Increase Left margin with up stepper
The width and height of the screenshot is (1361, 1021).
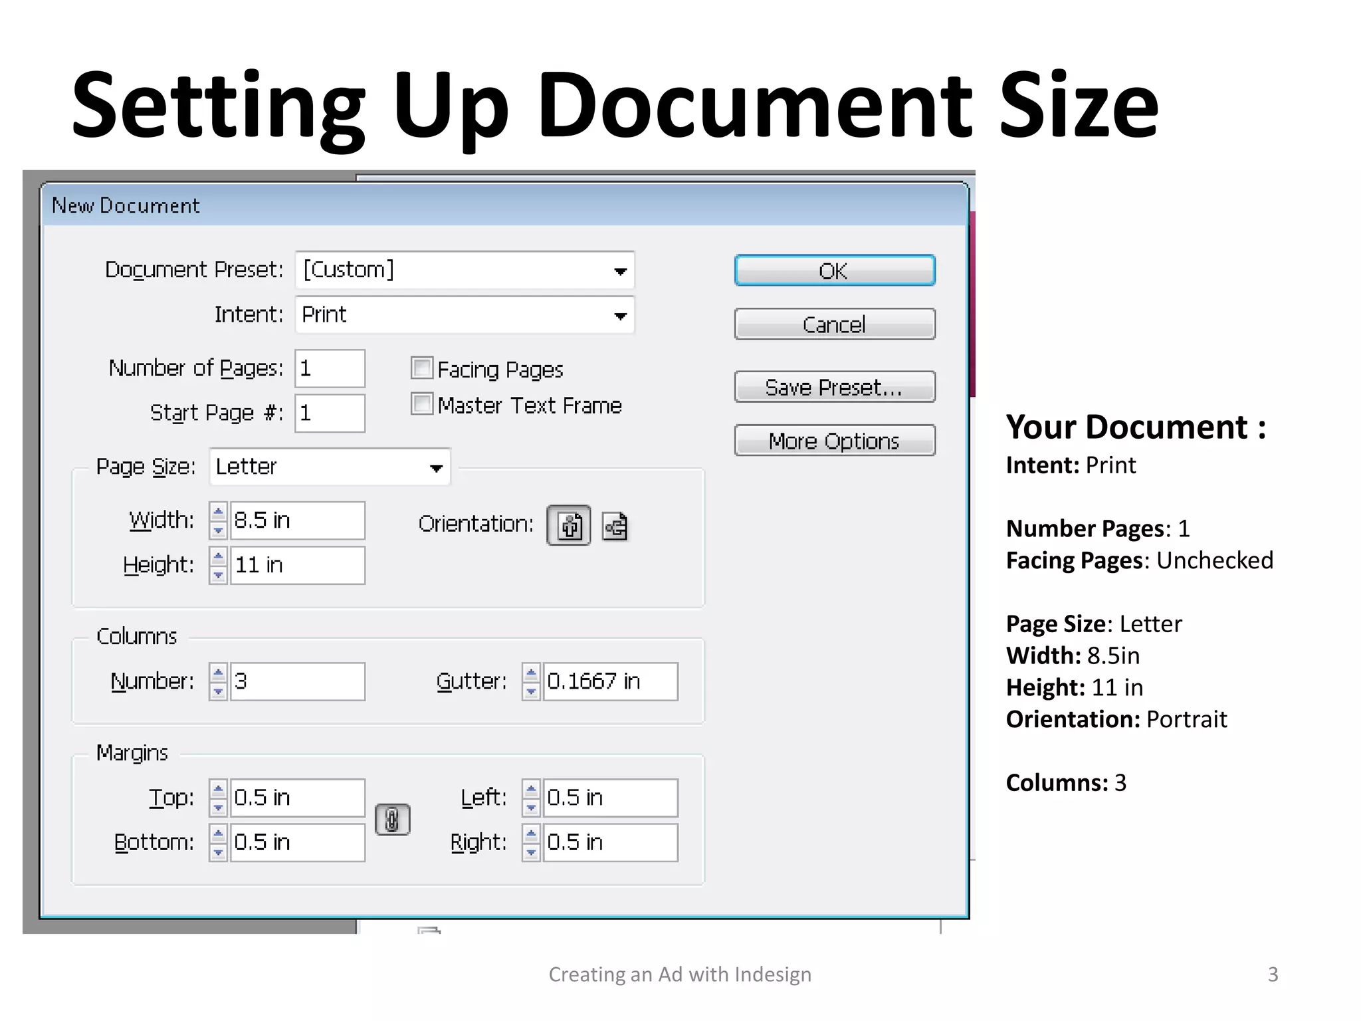(x=531, y=789)
